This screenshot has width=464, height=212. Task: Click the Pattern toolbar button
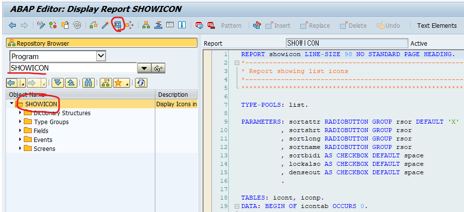pyautogui.click(x=231, y=26)
